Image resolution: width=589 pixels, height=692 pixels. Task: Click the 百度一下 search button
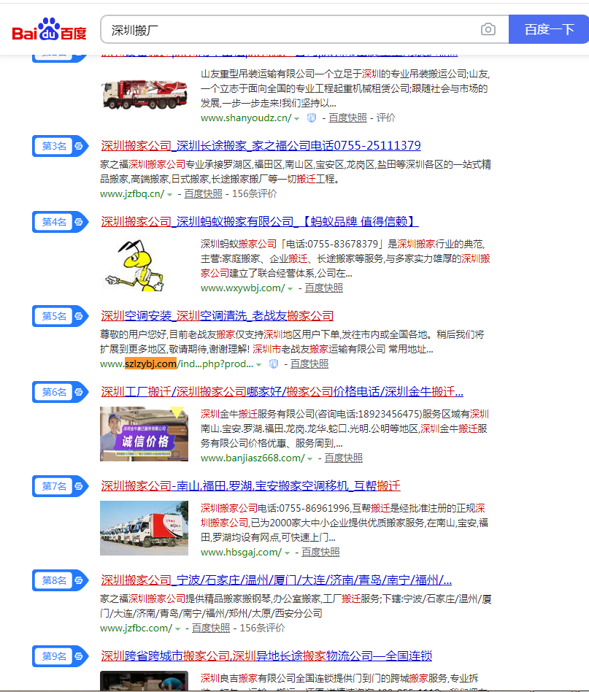[x=549, y=30]
